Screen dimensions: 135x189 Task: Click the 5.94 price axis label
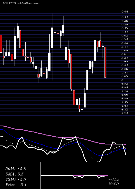point(125,39)
